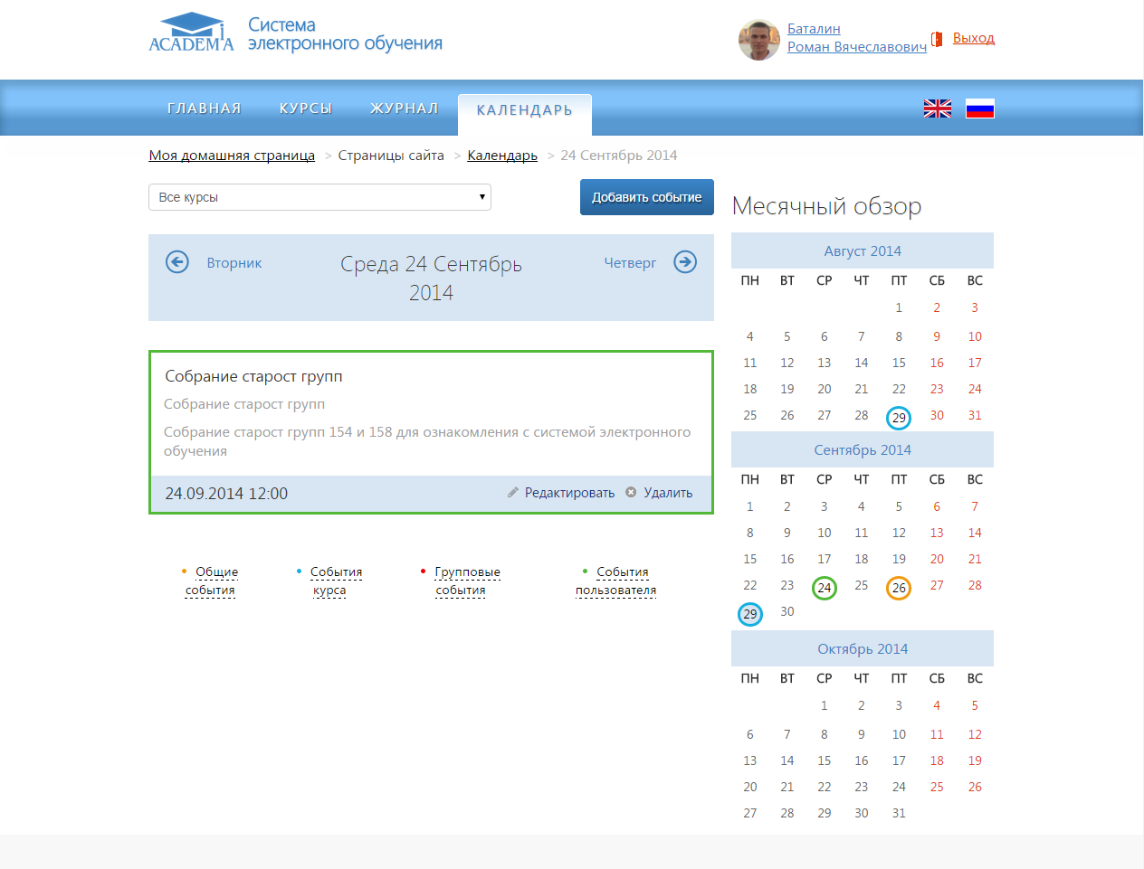Open the Сентябрь 2014 month link
Viewport: 1144px width, 869px height.
(863, 450)
